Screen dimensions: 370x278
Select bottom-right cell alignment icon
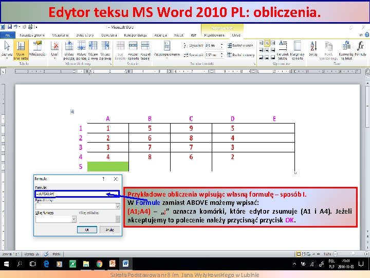click(273, 57)
